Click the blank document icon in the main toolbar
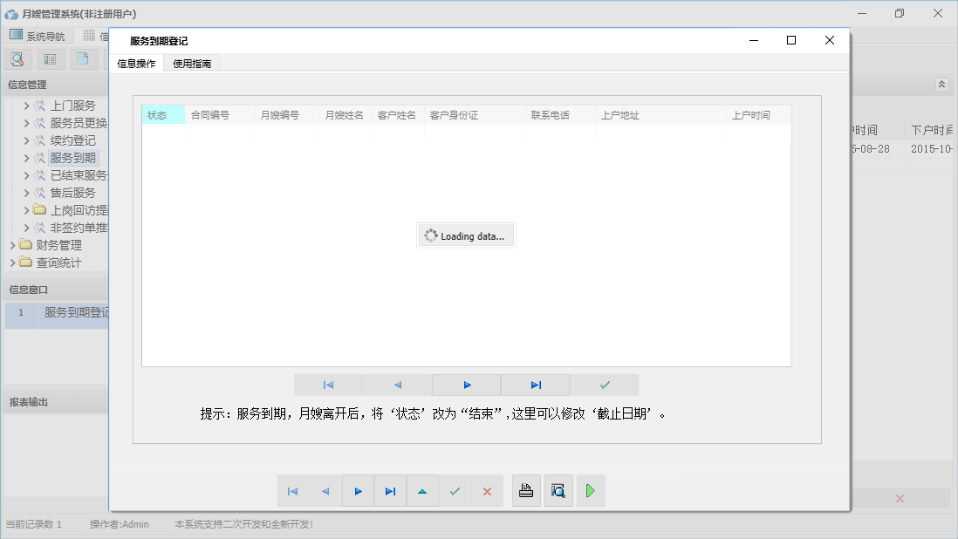This screenshot has width=958, height=539. pos(83,59)
